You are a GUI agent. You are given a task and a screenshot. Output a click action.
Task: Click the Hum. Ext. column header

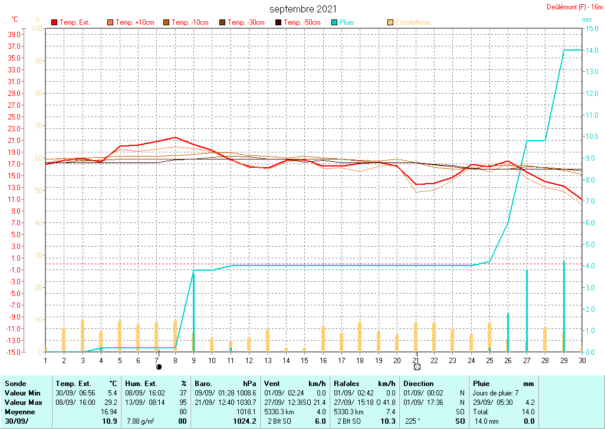tap(156, 383)
